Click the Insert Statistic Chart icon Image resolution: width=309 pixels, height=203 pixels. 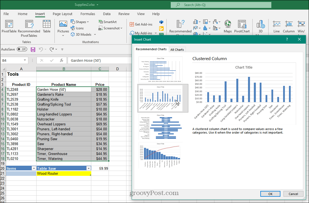coord(205,28)
